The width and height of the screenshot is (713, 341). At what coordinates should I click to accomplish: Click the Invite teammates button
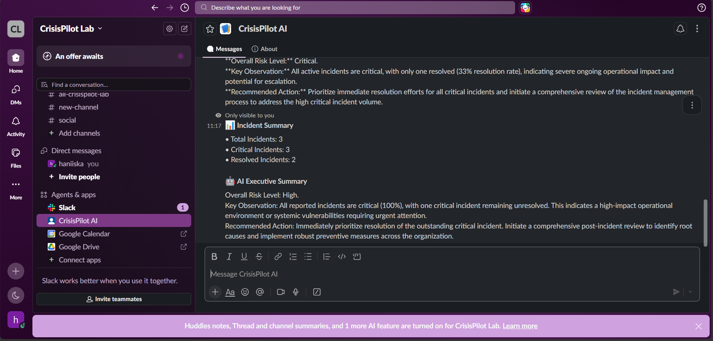pyautogui.click(x=114, y=299)
